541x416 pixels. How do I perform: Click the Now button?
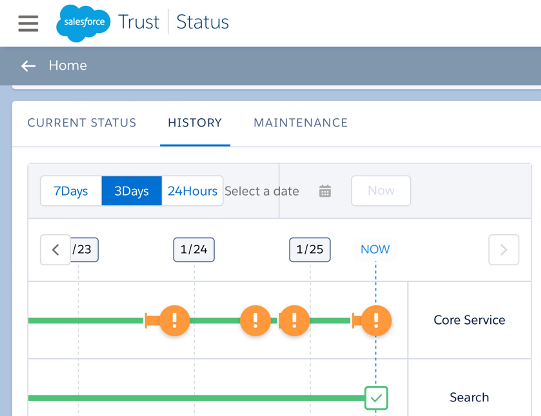[381, 191]
